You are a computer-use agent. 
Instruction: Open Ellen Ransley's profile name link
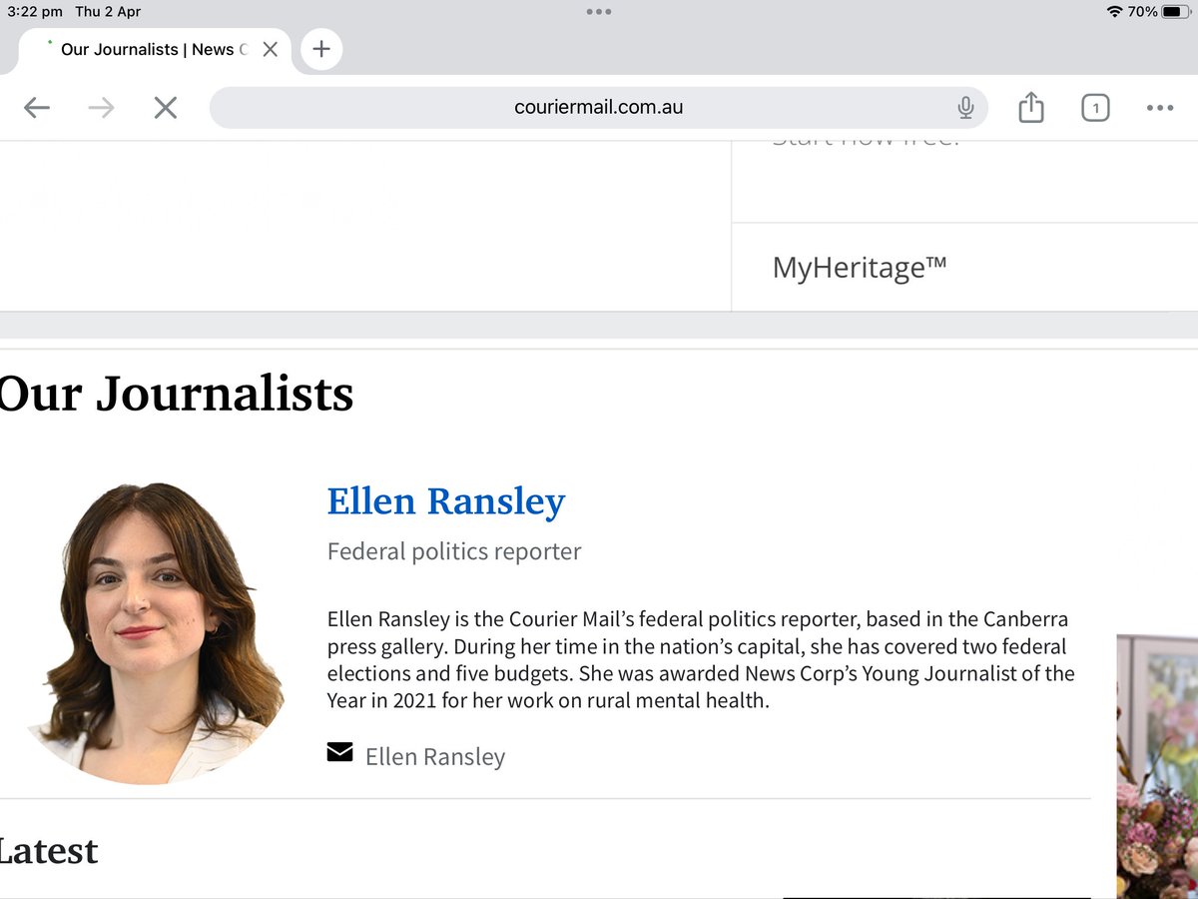tap(446, 500)
